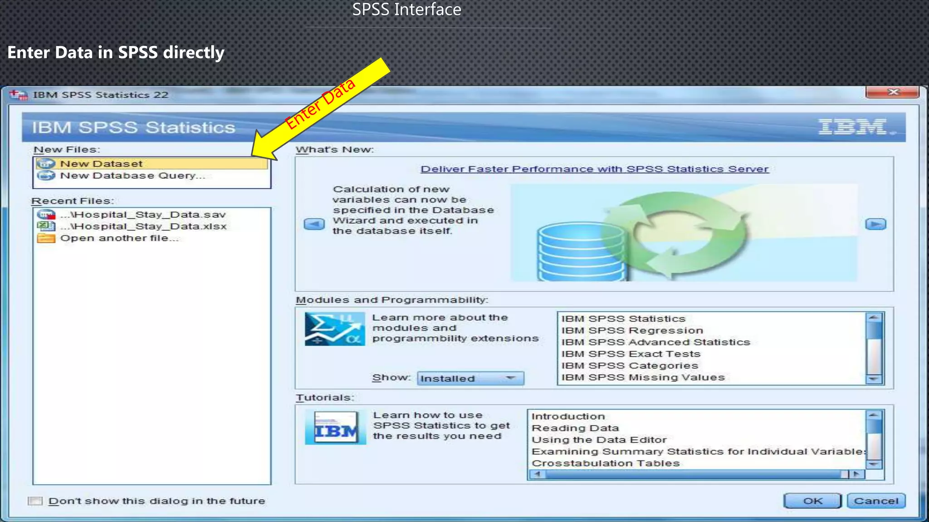
Task: Confirm with the OK button
Action: point(812,501)
